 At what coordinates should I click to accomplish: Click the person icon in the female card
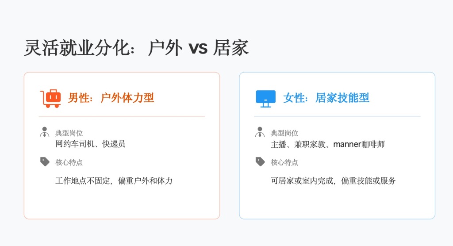260,132
